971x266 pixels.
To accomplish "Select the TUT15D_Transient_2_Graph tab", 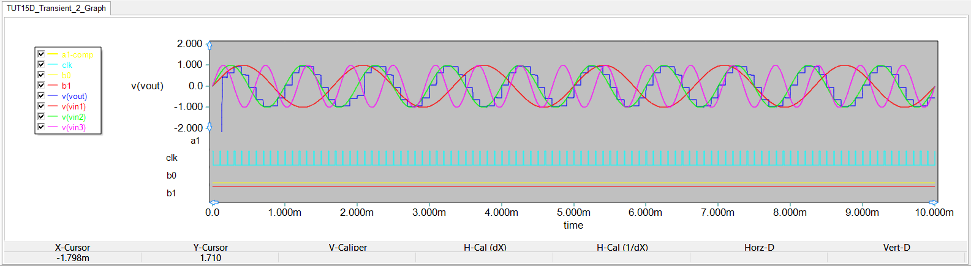I will [56, 9].
